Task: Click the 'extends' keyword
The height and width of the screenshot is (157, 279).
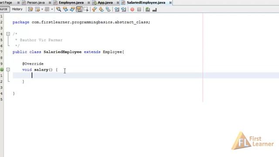Action: [92, 52]
